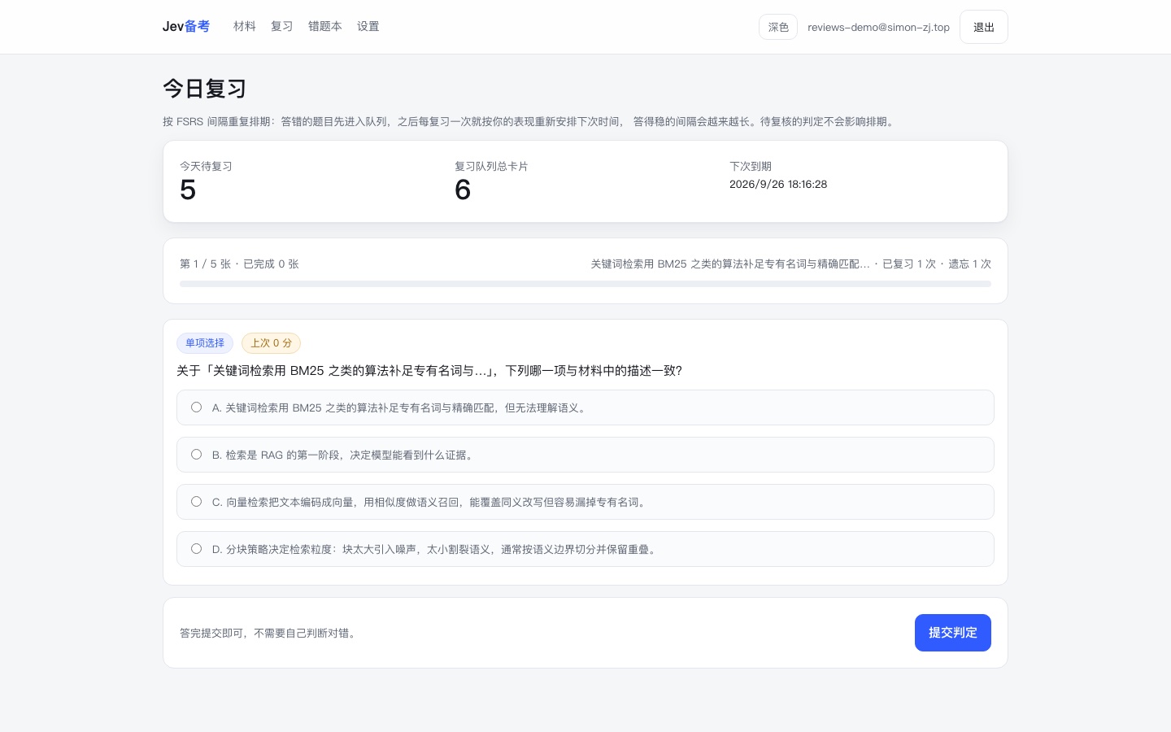Open 设置 from the top navigation
This screenshot has height=732, width=1171.
point(368,26)
